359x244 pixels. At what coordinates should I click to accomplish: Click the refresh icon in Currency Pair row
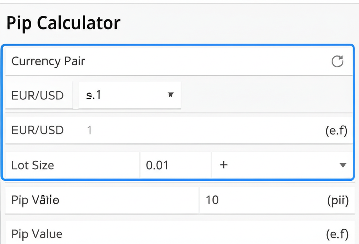tap(337, 62)
